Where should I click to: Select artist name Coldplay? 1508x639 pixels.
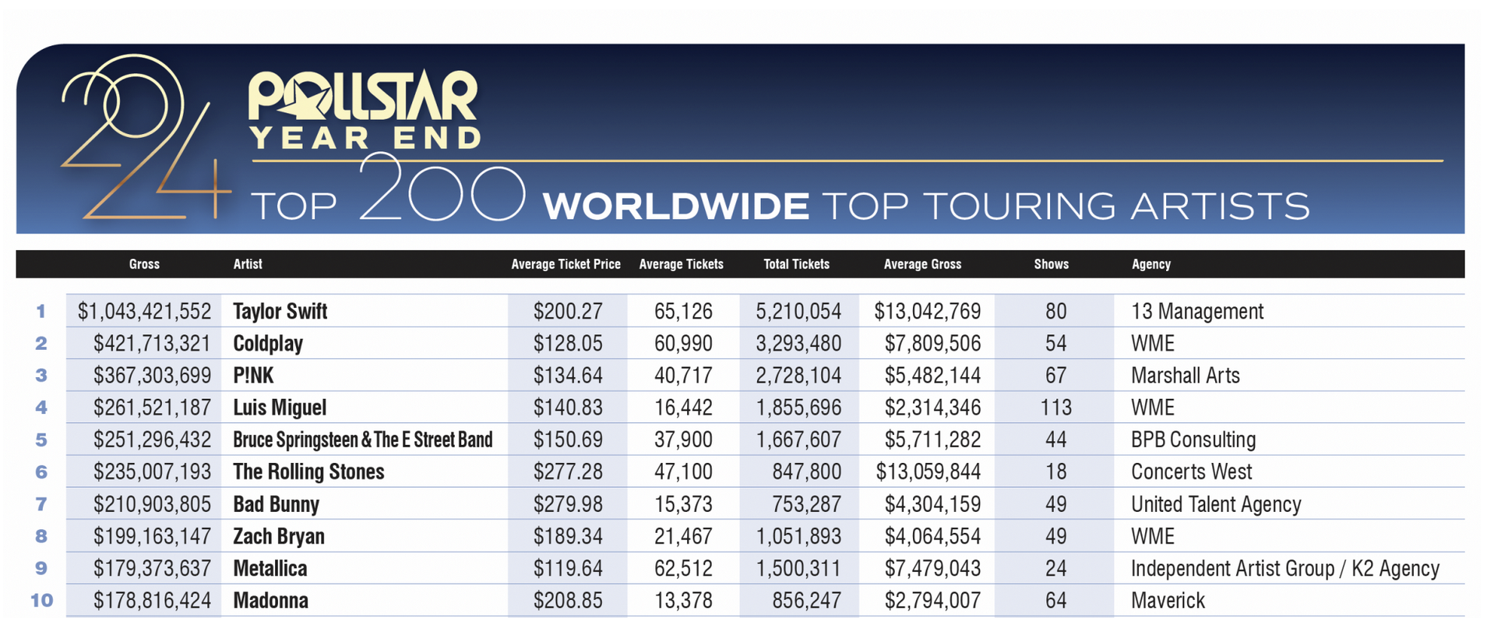268,344
